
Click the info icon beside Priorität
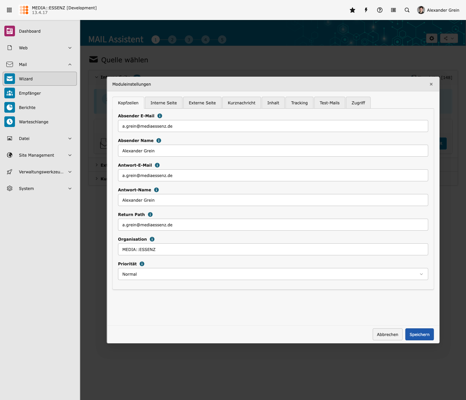142,264
